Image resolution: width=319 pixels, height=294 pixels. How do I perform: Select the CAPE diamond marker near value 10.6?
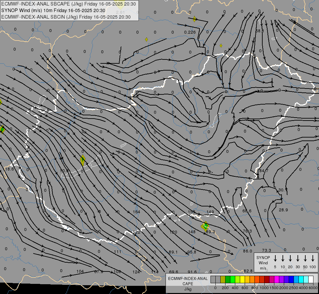click(82, 160)
